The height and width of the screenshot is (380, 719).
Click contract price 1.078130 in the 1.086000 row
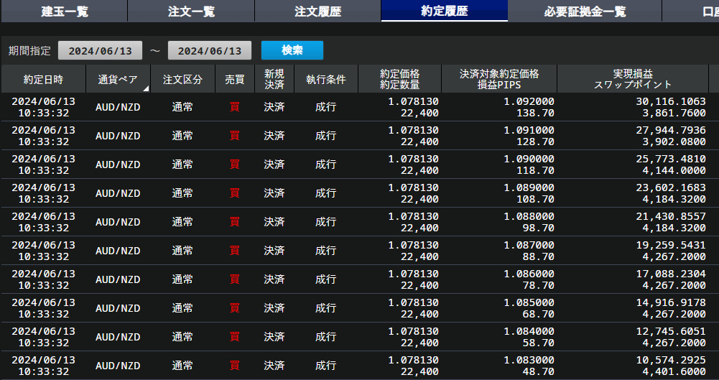[x=413, y=274]
